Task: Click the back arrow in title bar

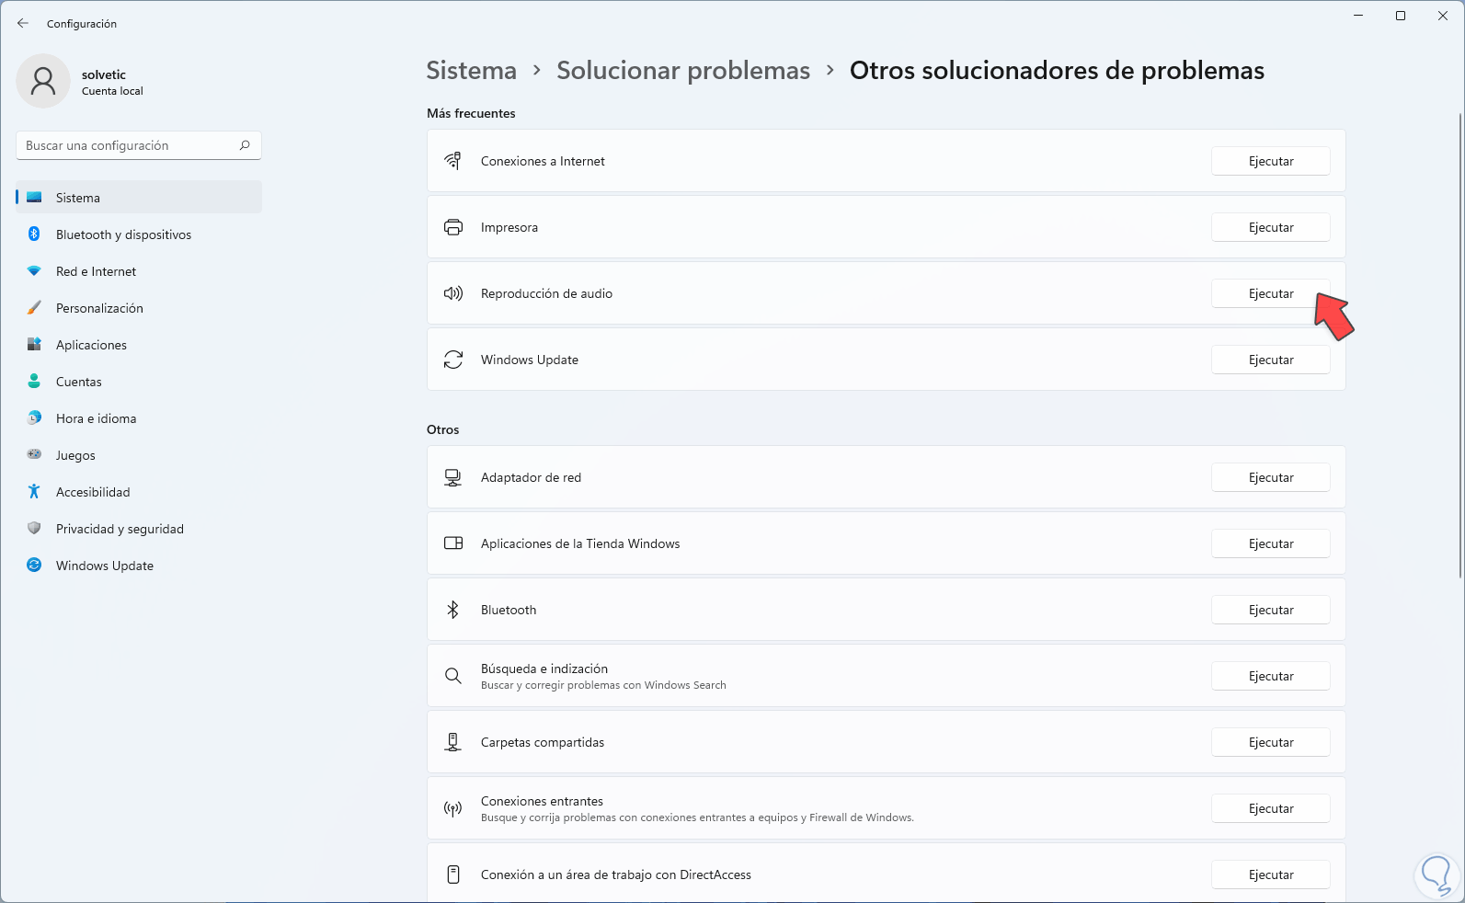Action: point(23,23)
